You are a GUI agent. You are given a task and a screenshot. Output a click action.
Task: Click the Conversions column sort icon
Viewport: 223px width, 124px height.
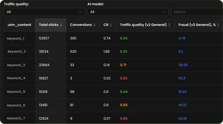94,25
